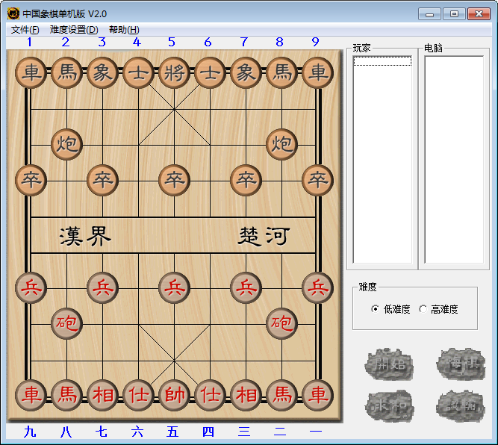
Task: Pick the red 砲 cannon above the 八 file
Action: click(x=66, y=323)
